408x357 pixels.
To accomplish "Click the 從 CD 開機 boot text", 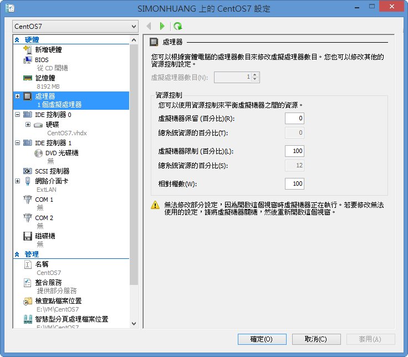I will [x=52, y=68].
